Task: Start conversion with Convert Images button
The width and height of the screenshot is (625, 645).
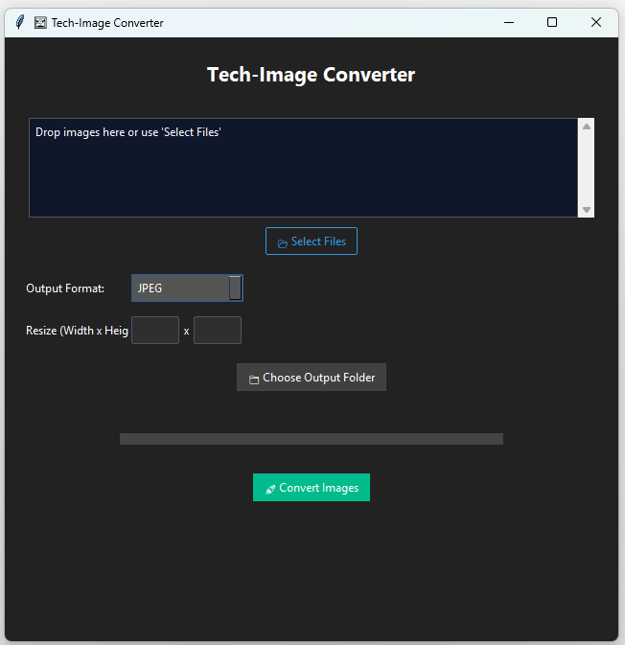Action: click(x=312, y=488)
